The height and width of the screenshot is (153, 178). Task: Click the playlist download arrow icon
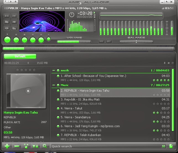(x=165, y=63)
